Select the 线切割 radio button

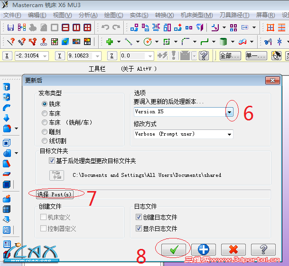pyautogui.click(x=45, y=141)
